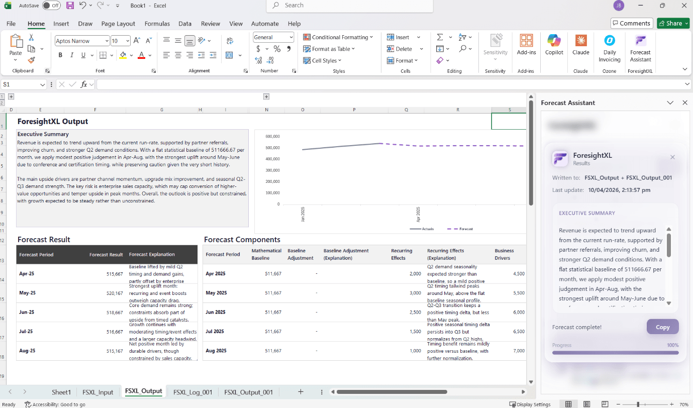Open the Conditional Formatting dropdown
Image resolution: width=693 pixels, height=408 pixels.
338,37
